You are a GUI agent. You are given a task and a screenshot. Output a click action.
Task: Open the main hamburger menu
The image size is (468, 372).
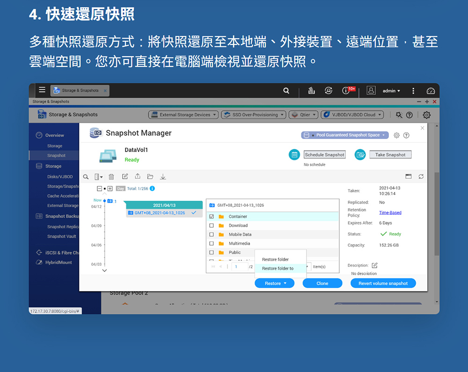click(x=42, y=90)
